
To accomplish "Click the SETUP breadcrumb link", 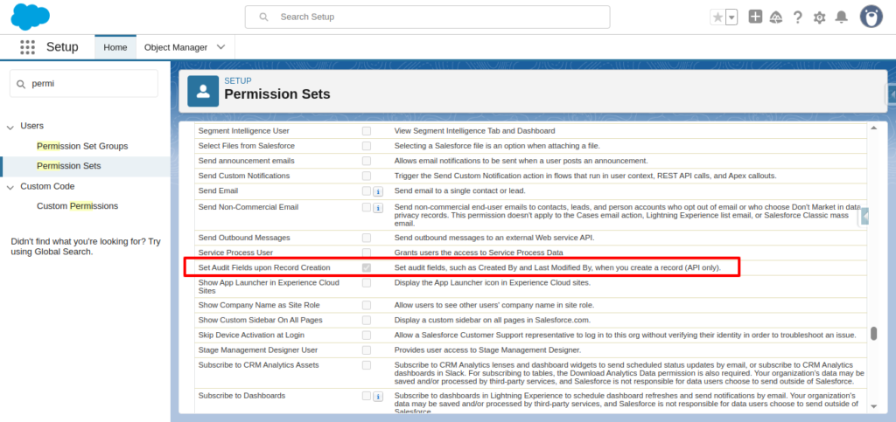I will (x=238, y=81).
